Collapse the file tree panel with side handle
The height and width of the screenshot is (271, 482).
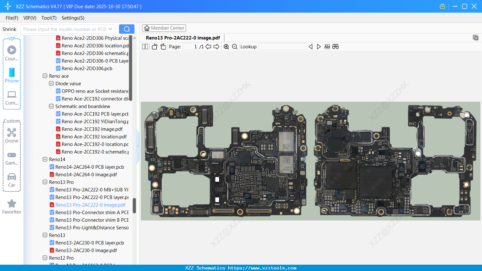pos(138,146)
